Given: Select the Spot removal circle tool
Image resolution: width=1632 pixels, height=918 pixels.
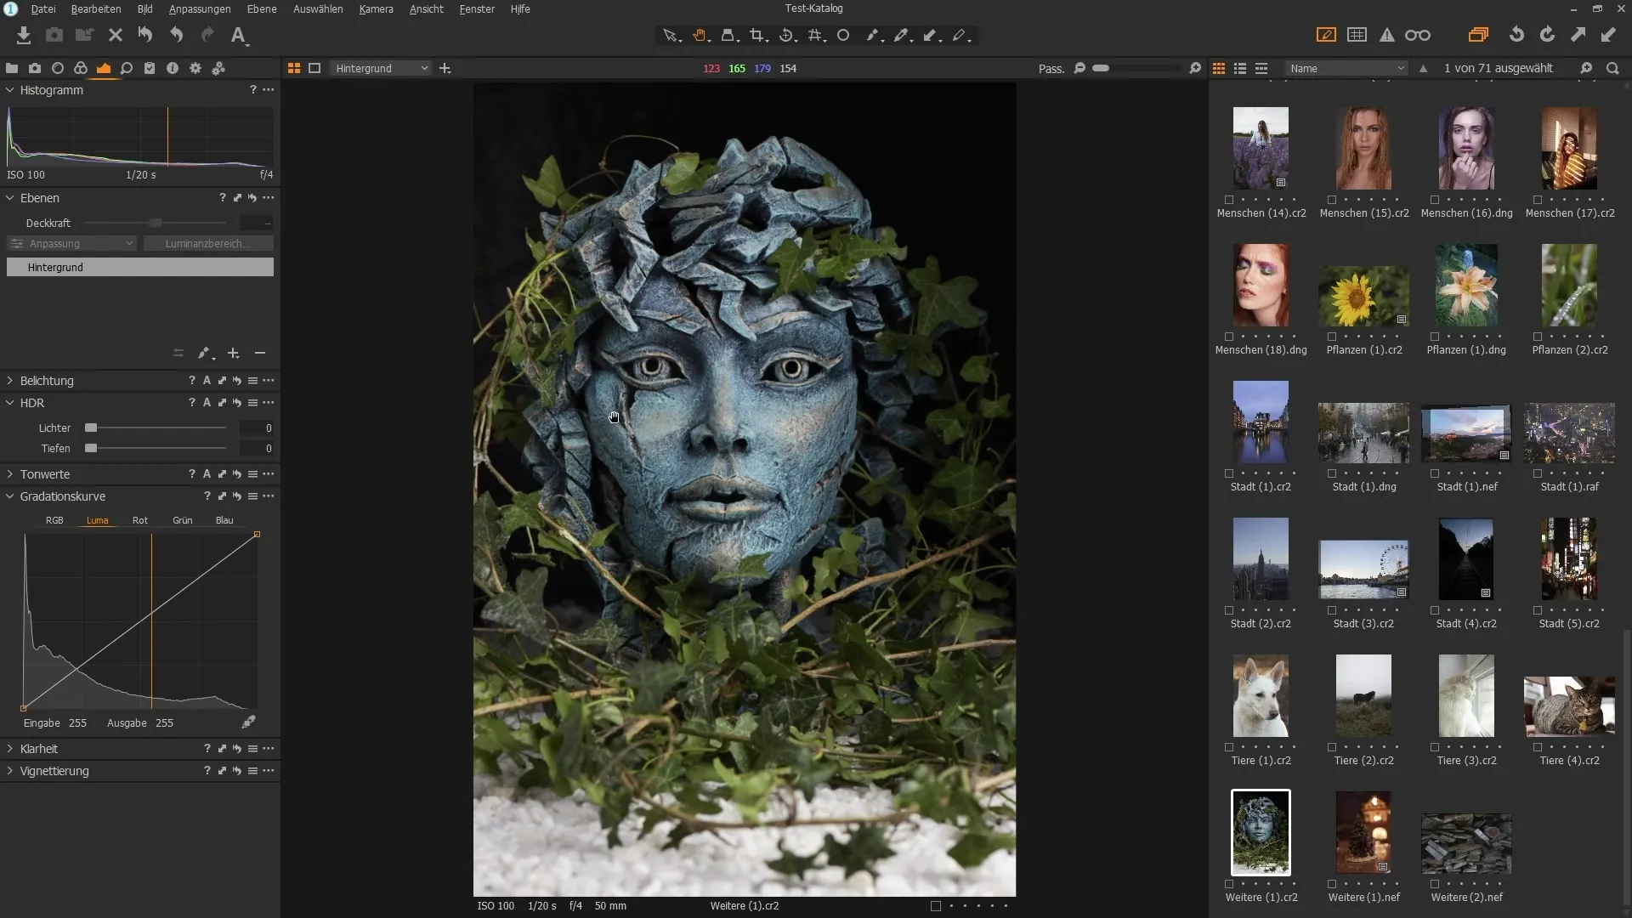Looking at the screenshot, I should (843, 35).
